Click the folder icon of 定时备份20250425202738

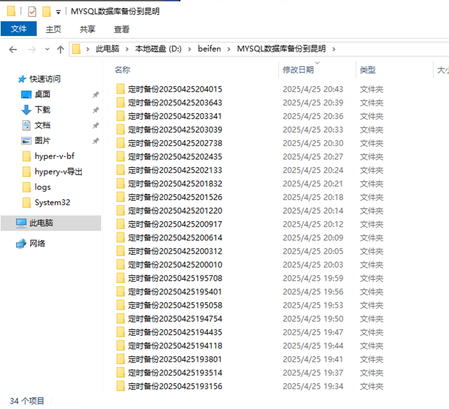(120, 143)
